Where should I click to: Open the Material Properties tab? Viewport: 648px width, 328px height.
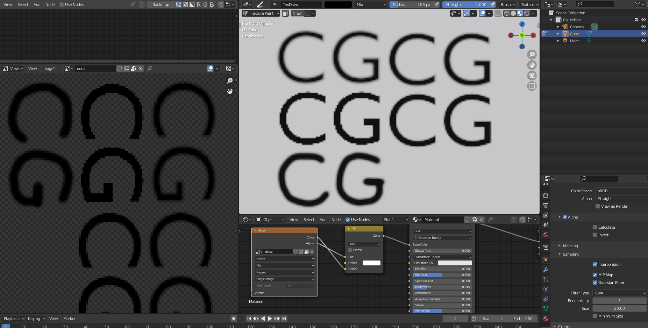tap(546, 319)
